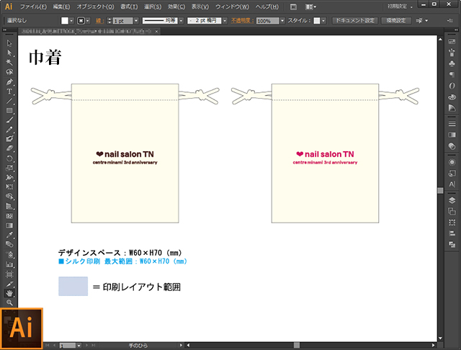Select the Eyedropper tool
The height and width of the screenshot is (350, 461).
pos(9,235)
